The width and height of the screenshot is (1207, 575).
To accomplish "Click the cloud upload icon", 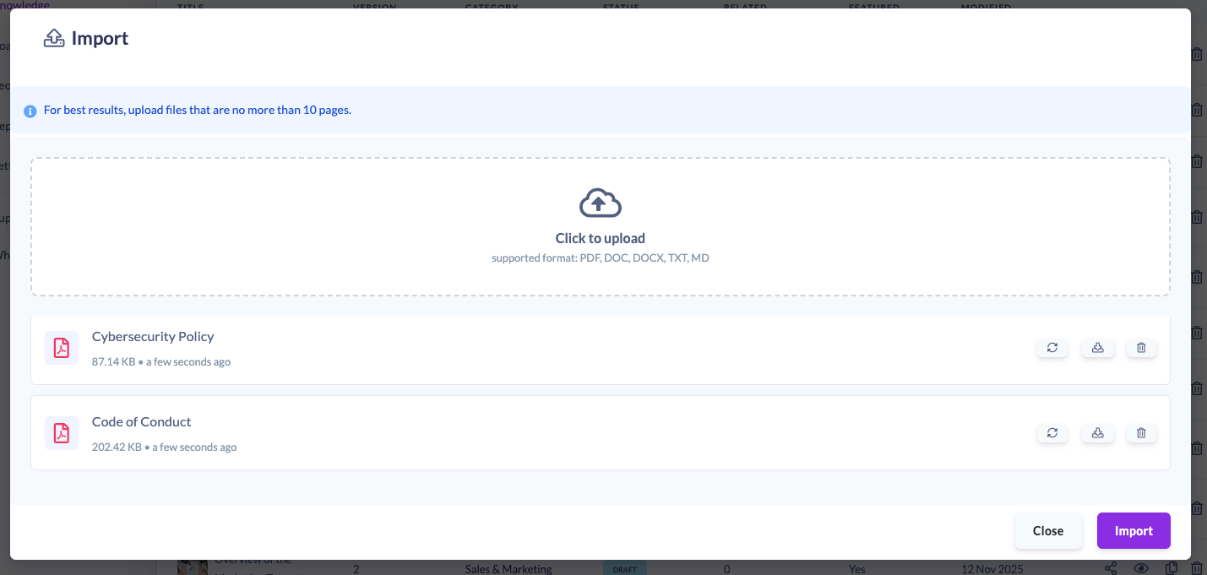I will pos(600,203).
